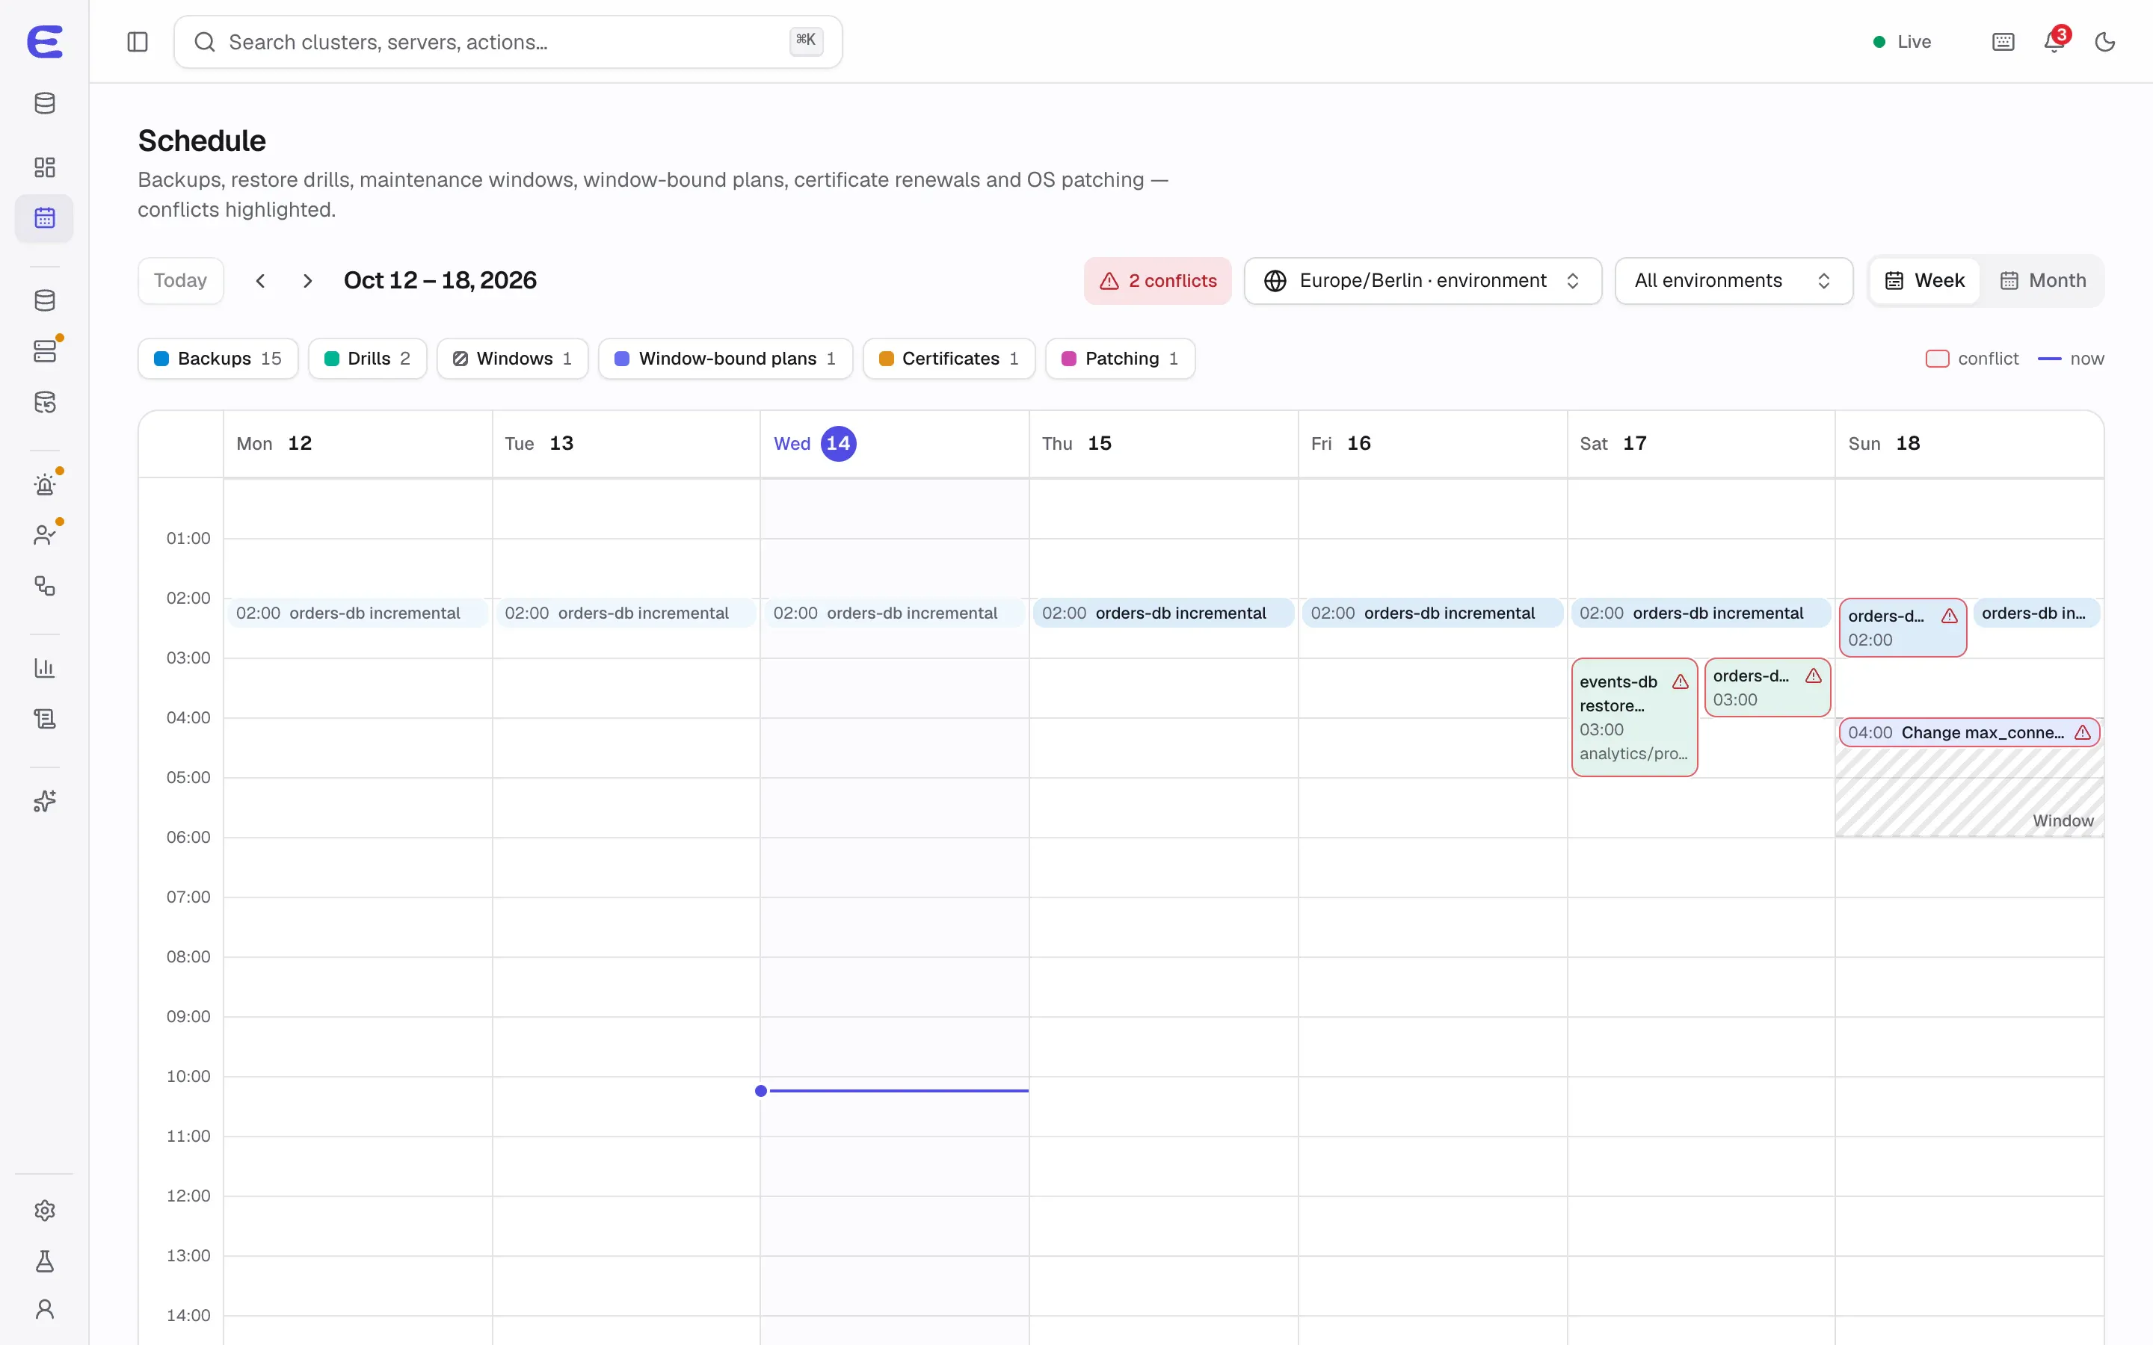The width and height of the screenshot is (2153, 1345).
Task: Go to next week chevron
Action: [308, 281]
